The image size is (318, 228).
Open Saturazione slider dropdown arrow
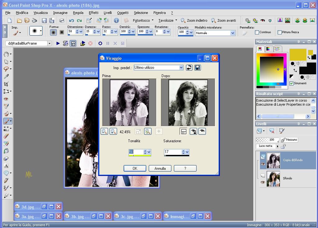[x=187, y=152]
